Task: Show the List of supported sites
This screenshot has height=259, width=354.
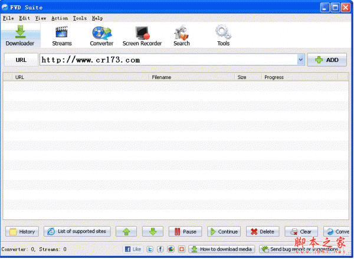Action: tap(77, 231)
